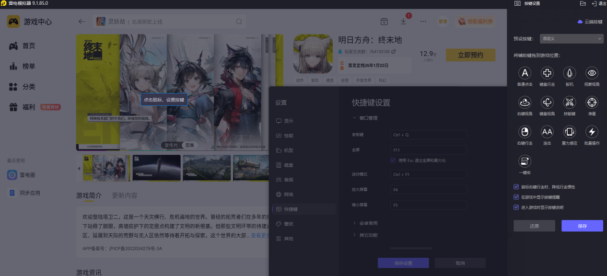Open the 壁纸 settings tab

[x=304, y=224]
